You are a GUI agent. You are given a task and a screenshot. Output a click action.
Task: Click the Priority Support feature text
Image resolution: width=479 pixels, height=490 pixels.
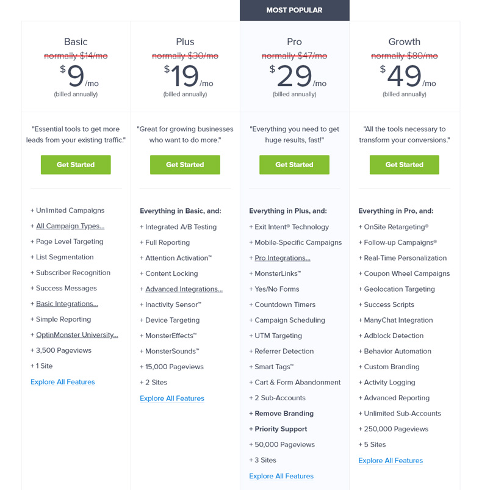tap(281, 429)
